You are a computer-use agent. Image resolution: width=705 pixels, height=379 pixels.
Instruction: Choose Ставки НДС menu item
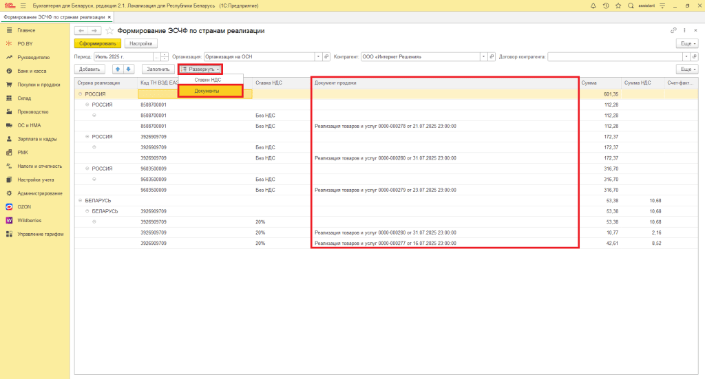click(208, 80)
